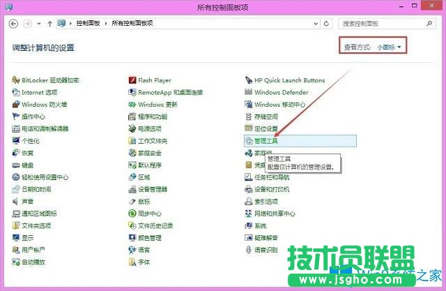Open the 电源选项 power icon
446x291 pixels.
click(132, 128)
